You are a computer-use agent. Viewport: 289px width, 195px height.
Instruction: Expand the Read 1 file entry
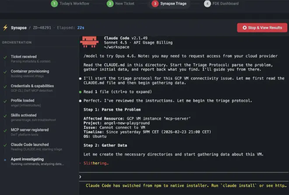pos(118,92)
